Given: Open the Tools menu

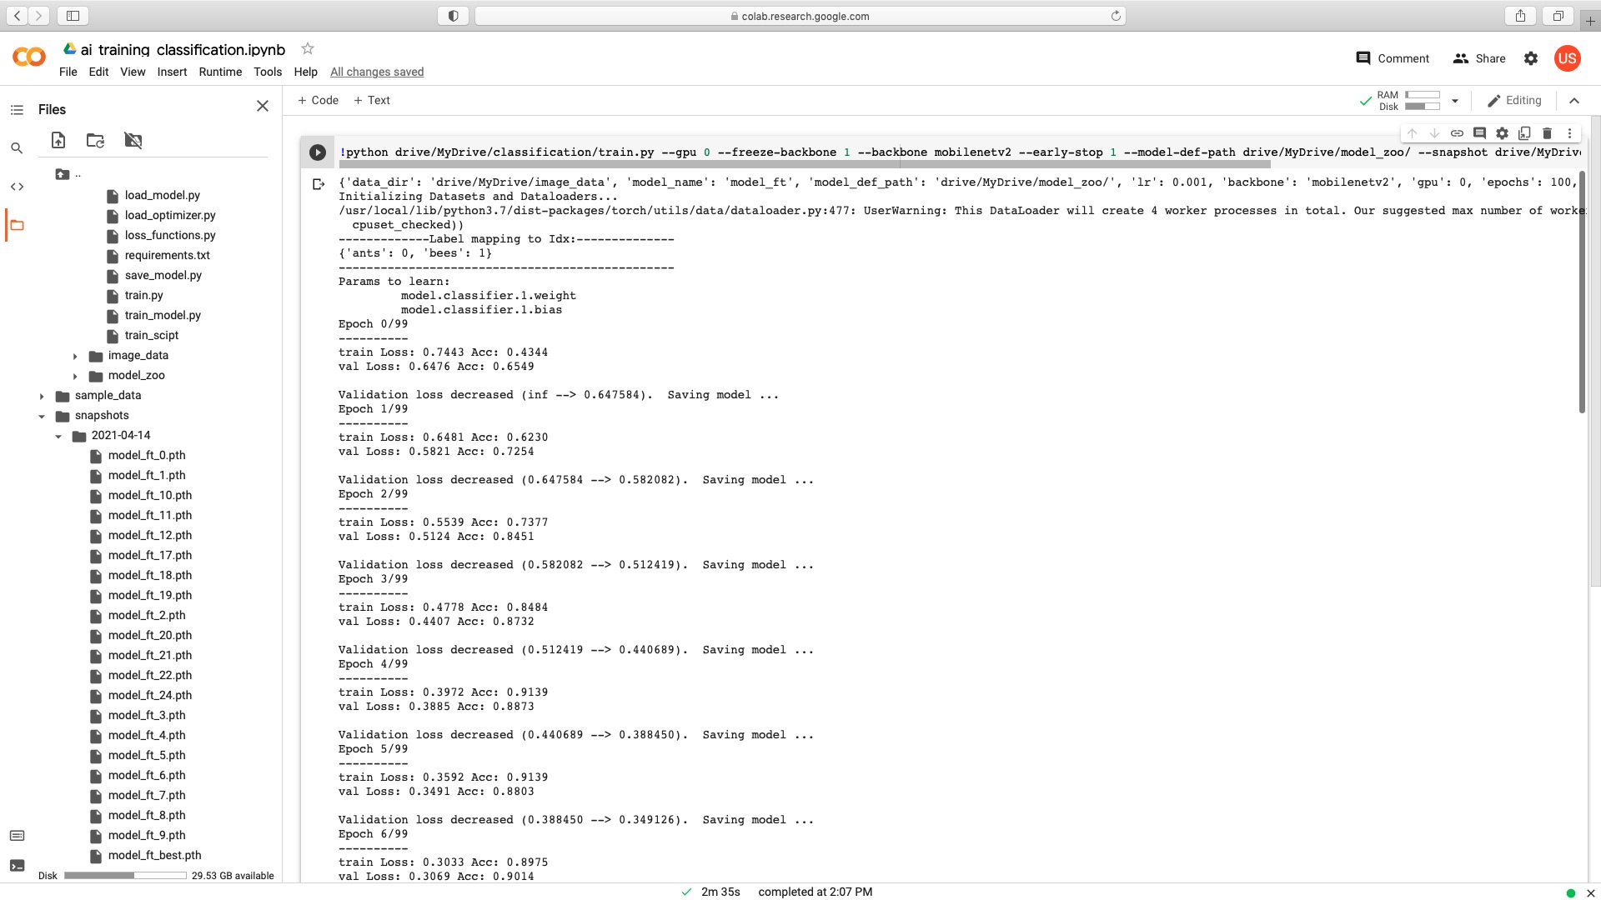Looking at the screenshot, I should 268,72.
